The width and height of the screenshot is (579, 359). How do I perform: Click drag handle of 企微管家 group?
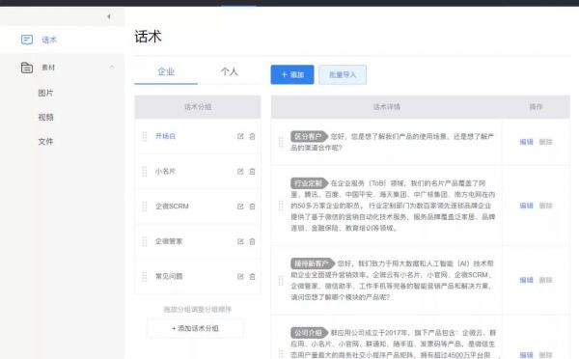[145, 241]
